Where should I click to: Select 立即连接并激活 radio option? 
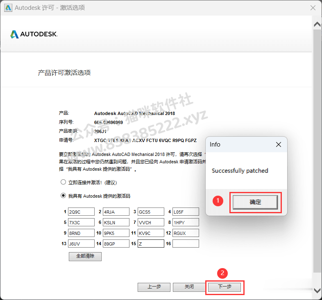click(63, 182)
